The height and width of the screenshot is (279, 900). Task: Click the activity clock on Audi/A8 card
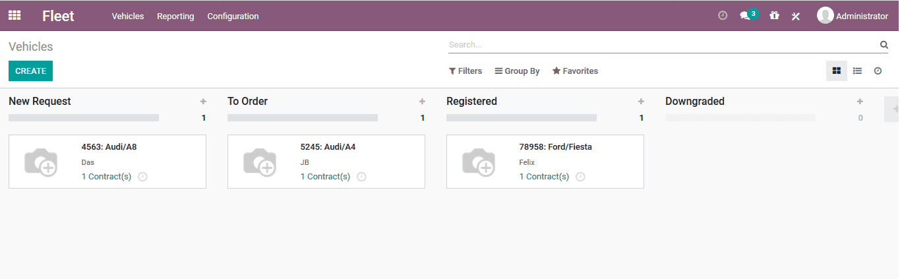[x=142, y=177]
